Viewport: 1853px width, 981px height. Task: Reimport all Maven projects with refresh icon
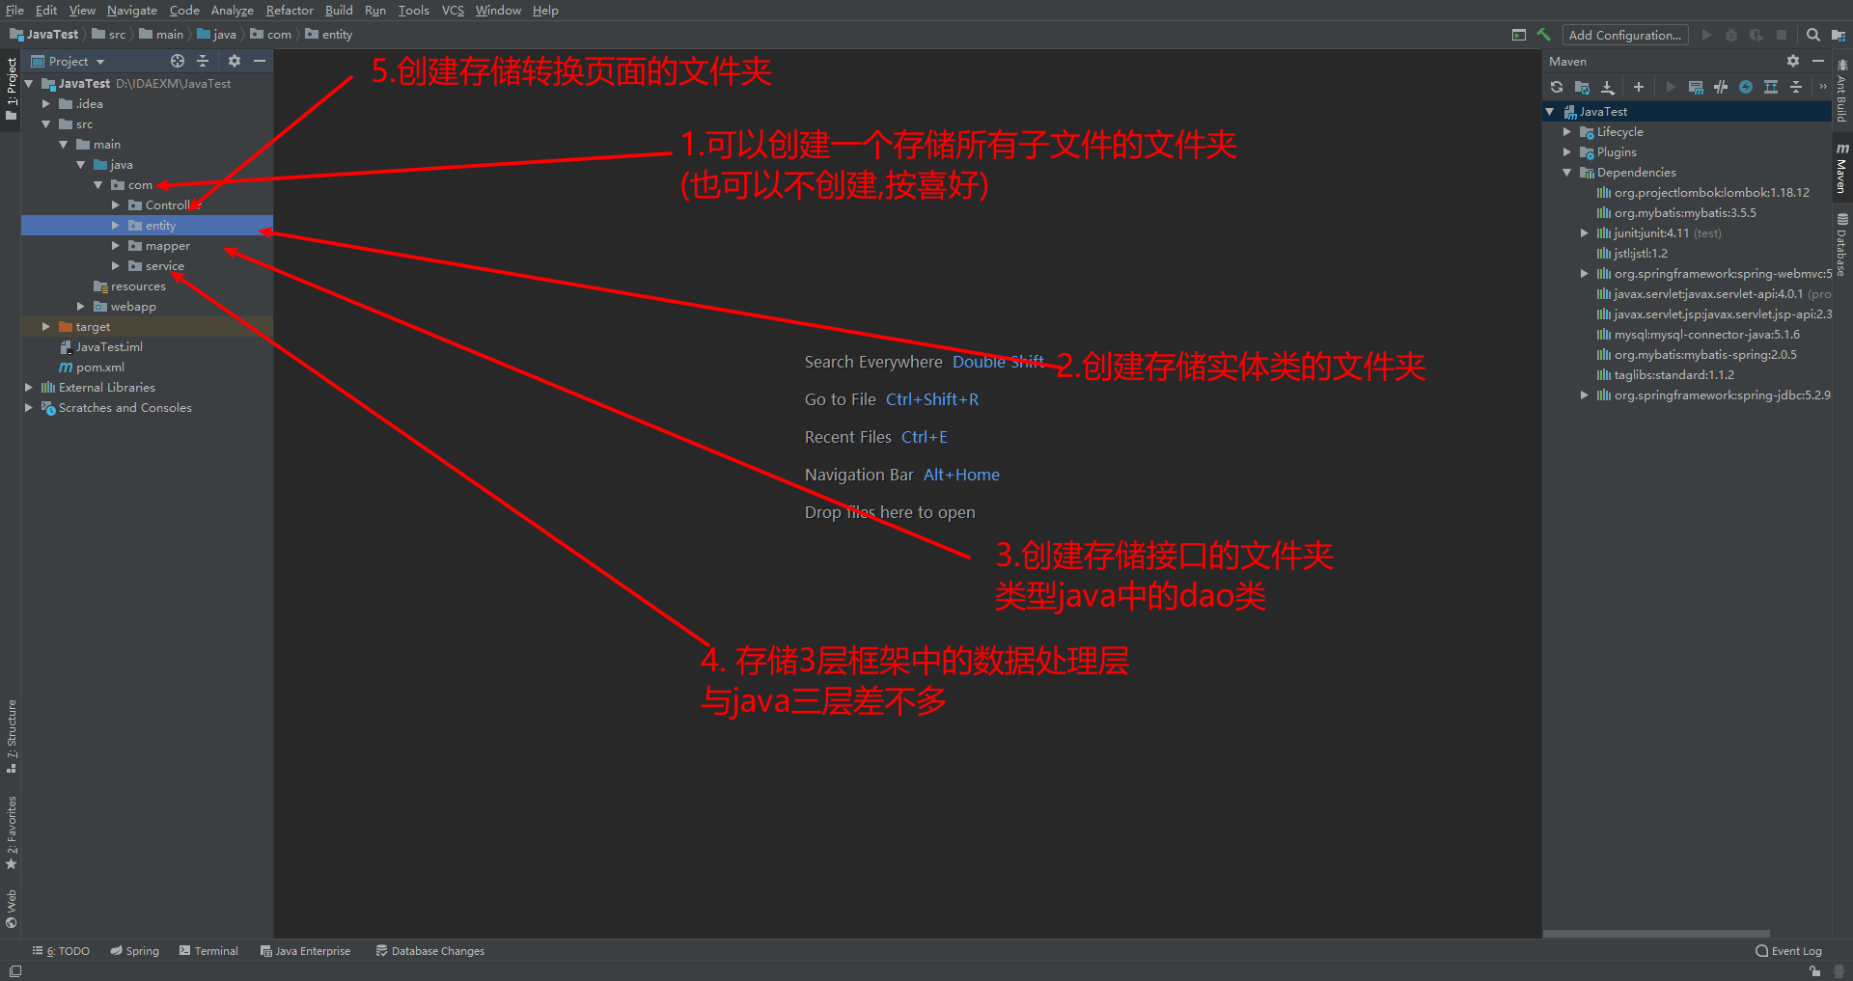tap(1557, 87)
